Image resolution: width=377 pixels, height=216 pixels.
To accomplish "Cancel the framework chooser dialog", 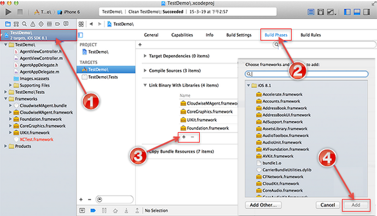I will click(327, 205).
